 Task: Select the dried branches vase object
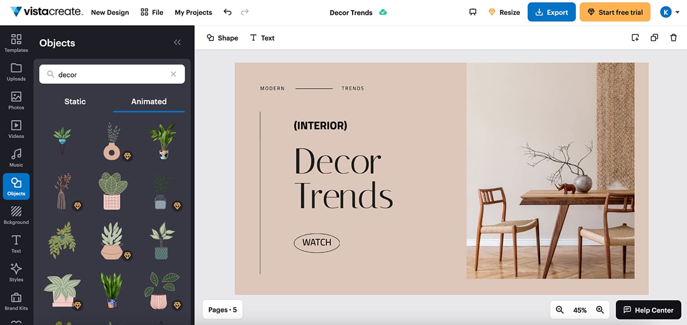coord(63,191)
